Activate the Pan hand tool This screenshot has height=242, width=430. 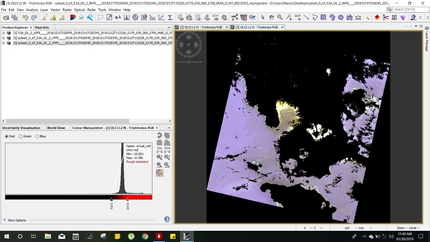click(272, 17)
